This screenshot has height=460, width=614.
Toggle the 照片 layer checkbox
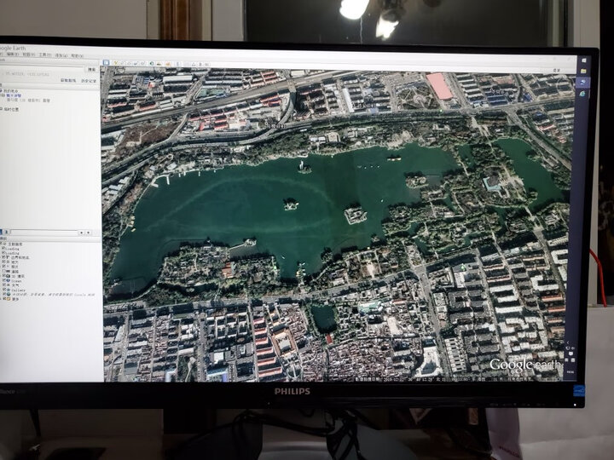[x=3, y=267]
